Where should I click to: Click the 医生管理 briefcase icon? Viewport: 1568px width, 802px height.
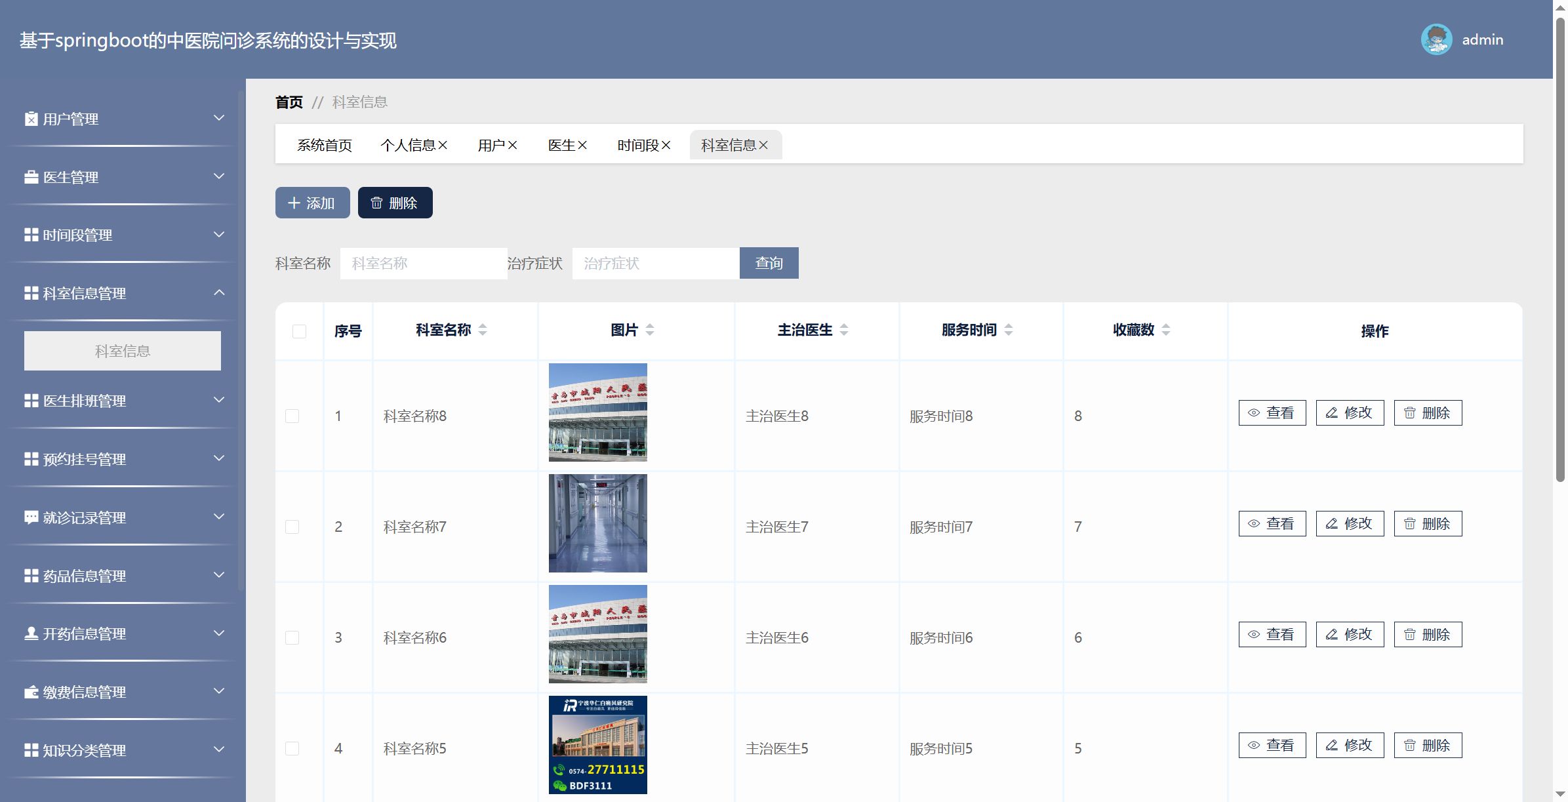point(31,177)
